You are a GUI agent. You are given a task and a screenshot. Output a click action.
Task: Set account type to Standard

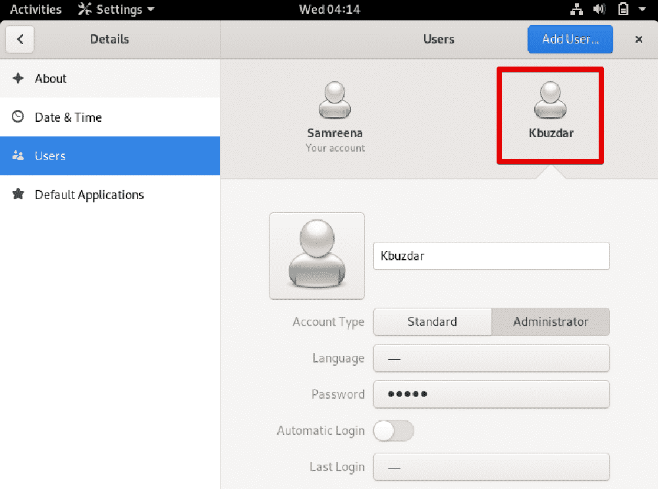[x=432, y=322]
